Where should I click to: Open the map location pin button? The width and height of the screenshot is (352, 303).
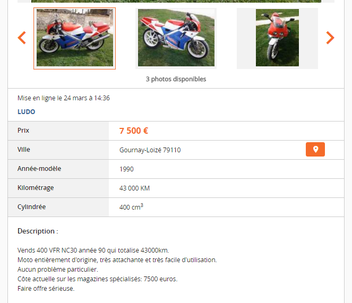(x=315, y=149)
